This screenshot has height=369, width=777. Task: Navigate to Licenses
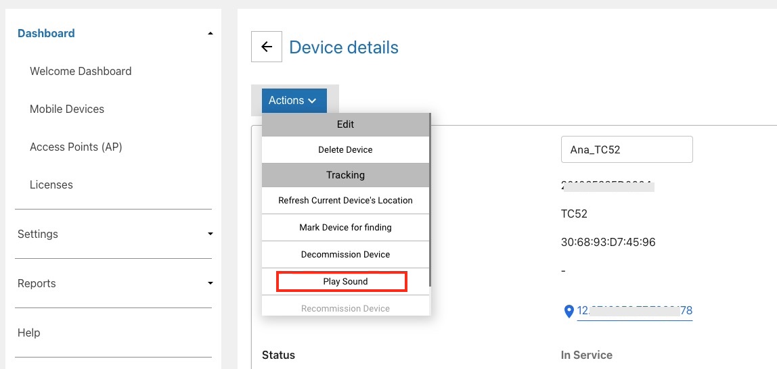coord(51,184)
